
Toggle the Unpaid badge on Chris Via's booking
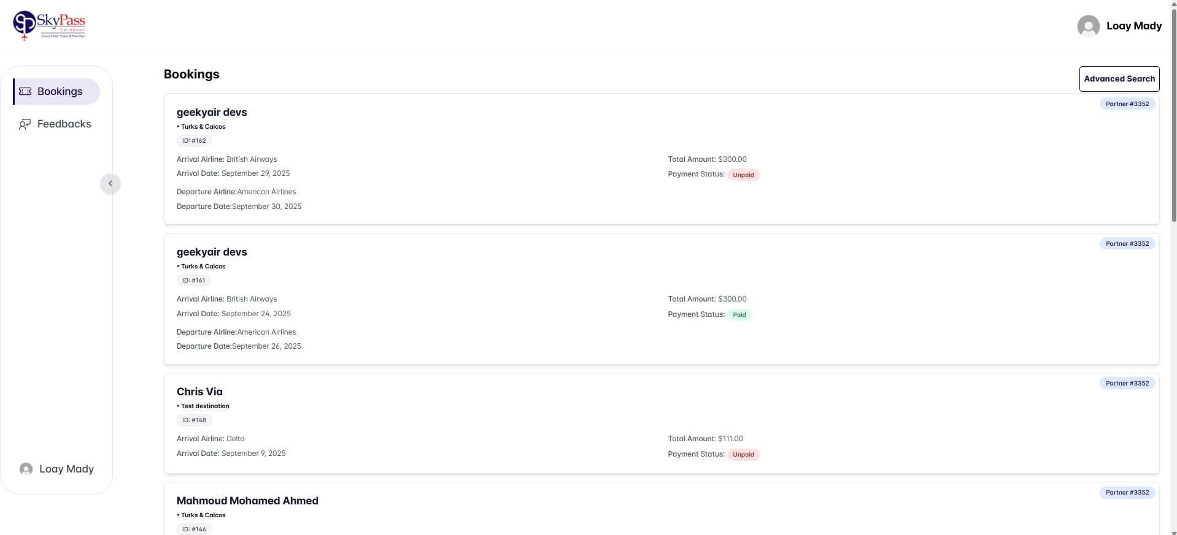(743, 454)
